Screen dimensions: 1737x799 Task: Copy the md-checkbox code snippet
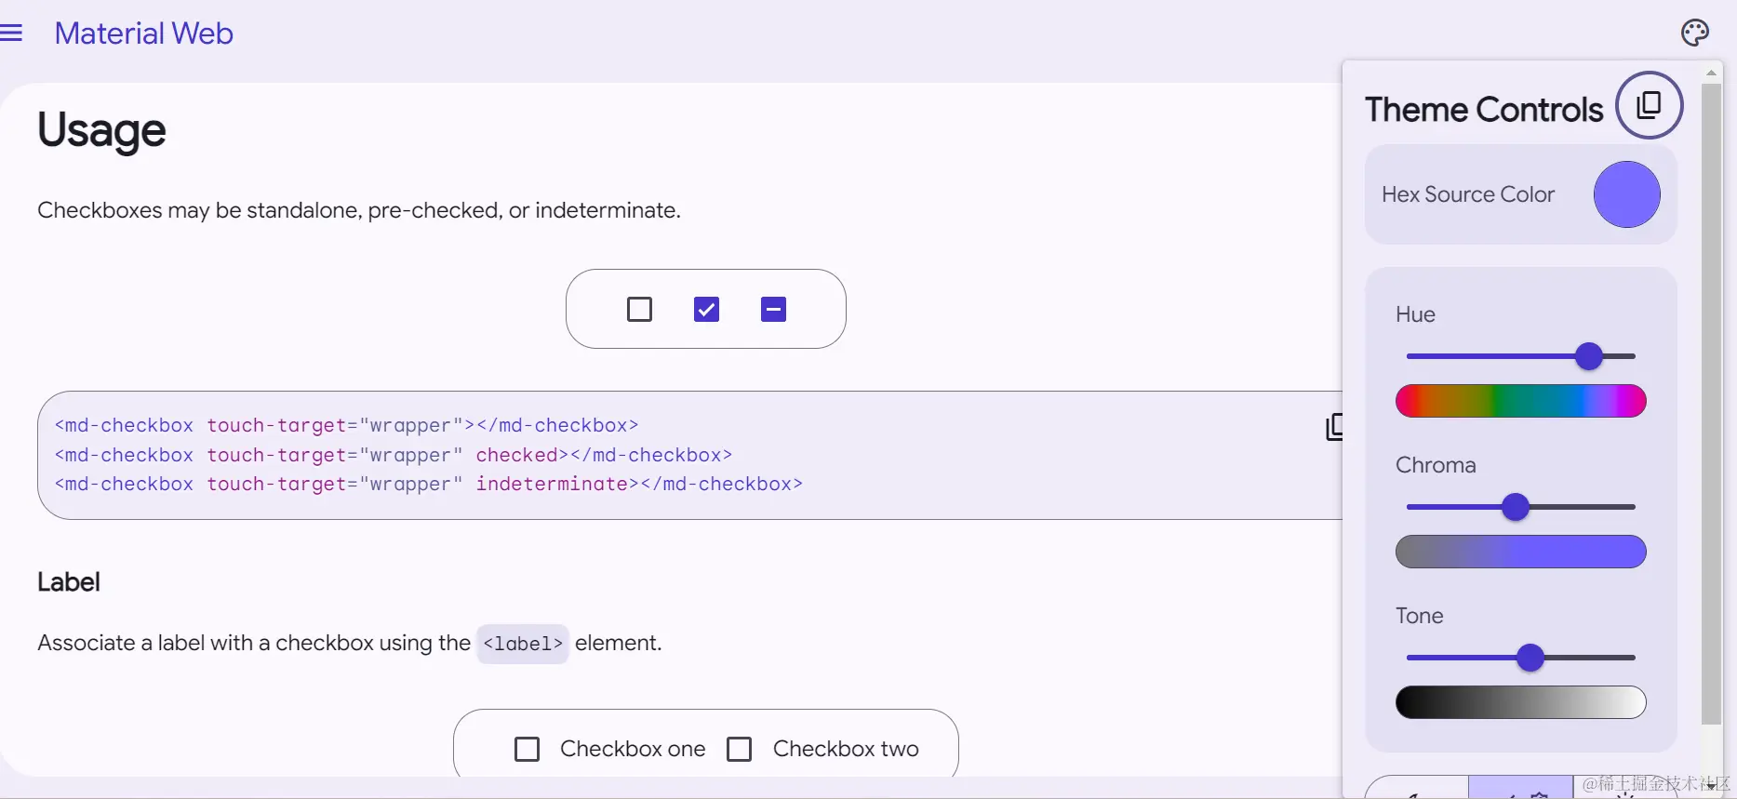1334,427
